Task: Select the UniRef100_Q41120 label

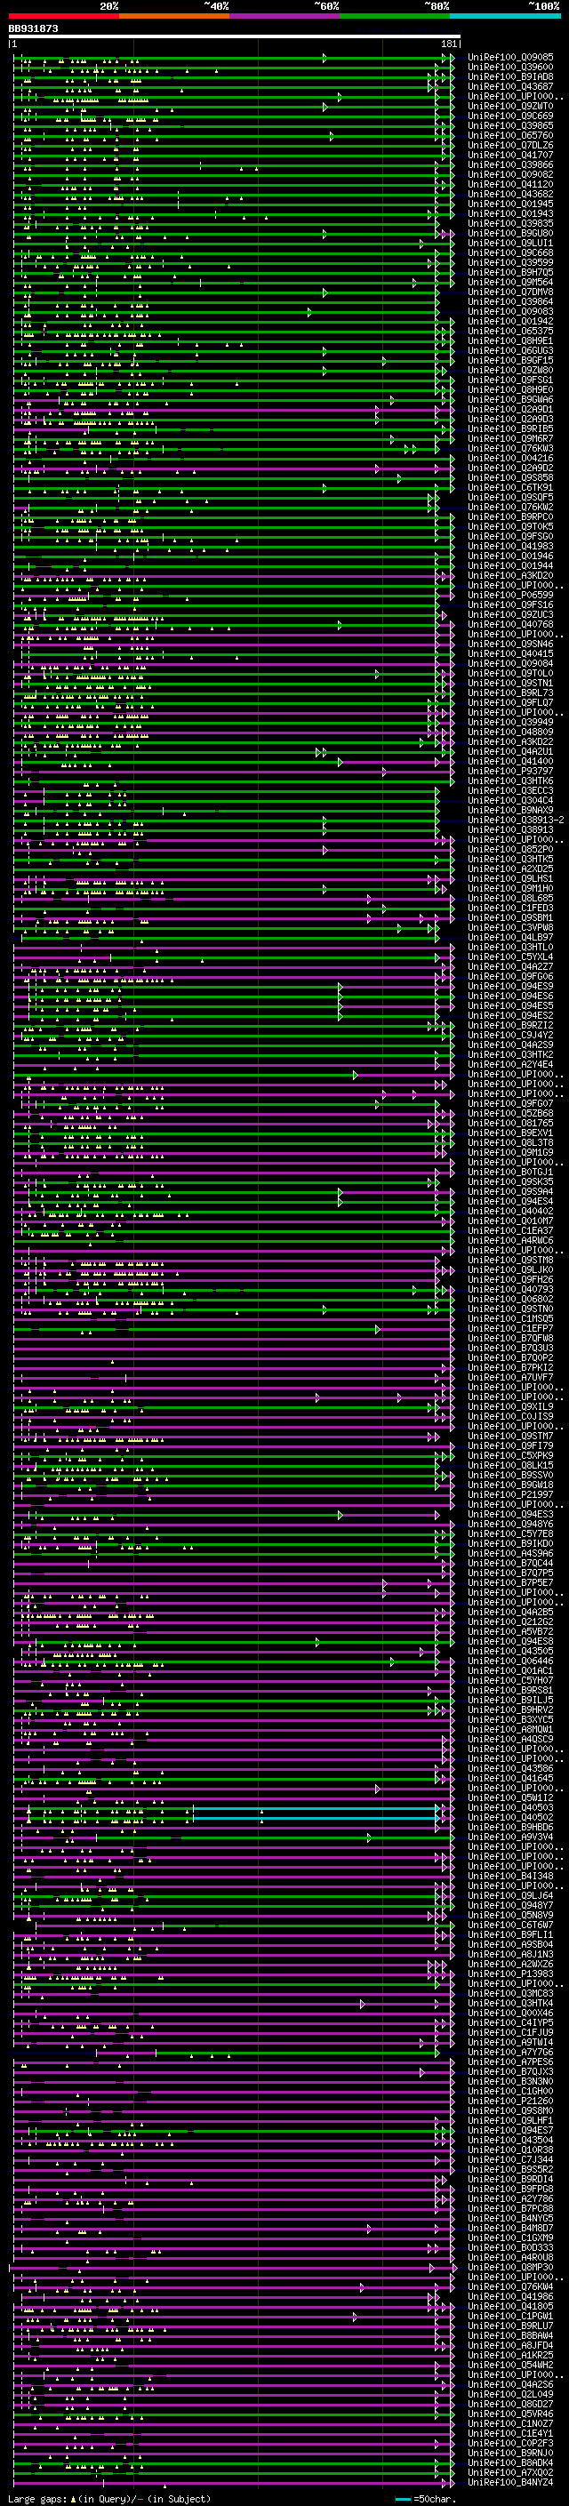Action: pyautogui.click(x=510, y=185)
